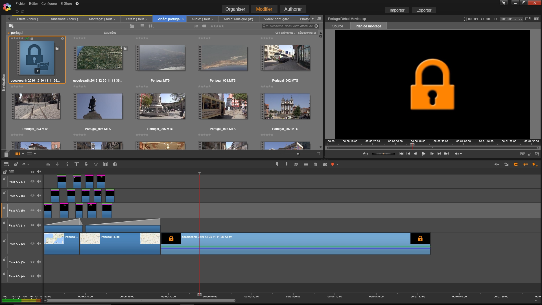Take a snapshot with the camera icon

pos(325,164)
